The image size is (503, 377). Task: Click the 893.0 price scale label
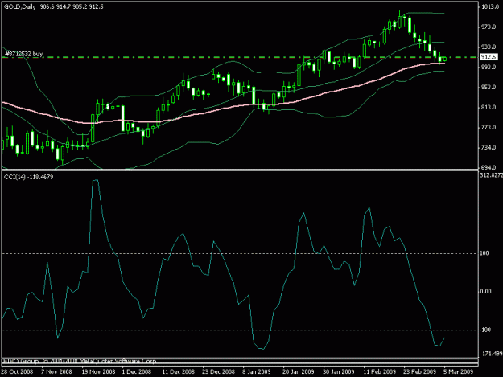pos(489,67)
